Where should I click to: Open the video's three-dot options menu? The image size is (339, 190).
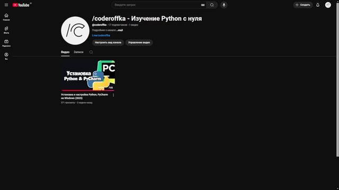point(113,95)
